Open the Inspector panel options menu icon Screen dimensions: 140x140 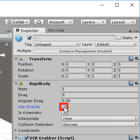136,31
